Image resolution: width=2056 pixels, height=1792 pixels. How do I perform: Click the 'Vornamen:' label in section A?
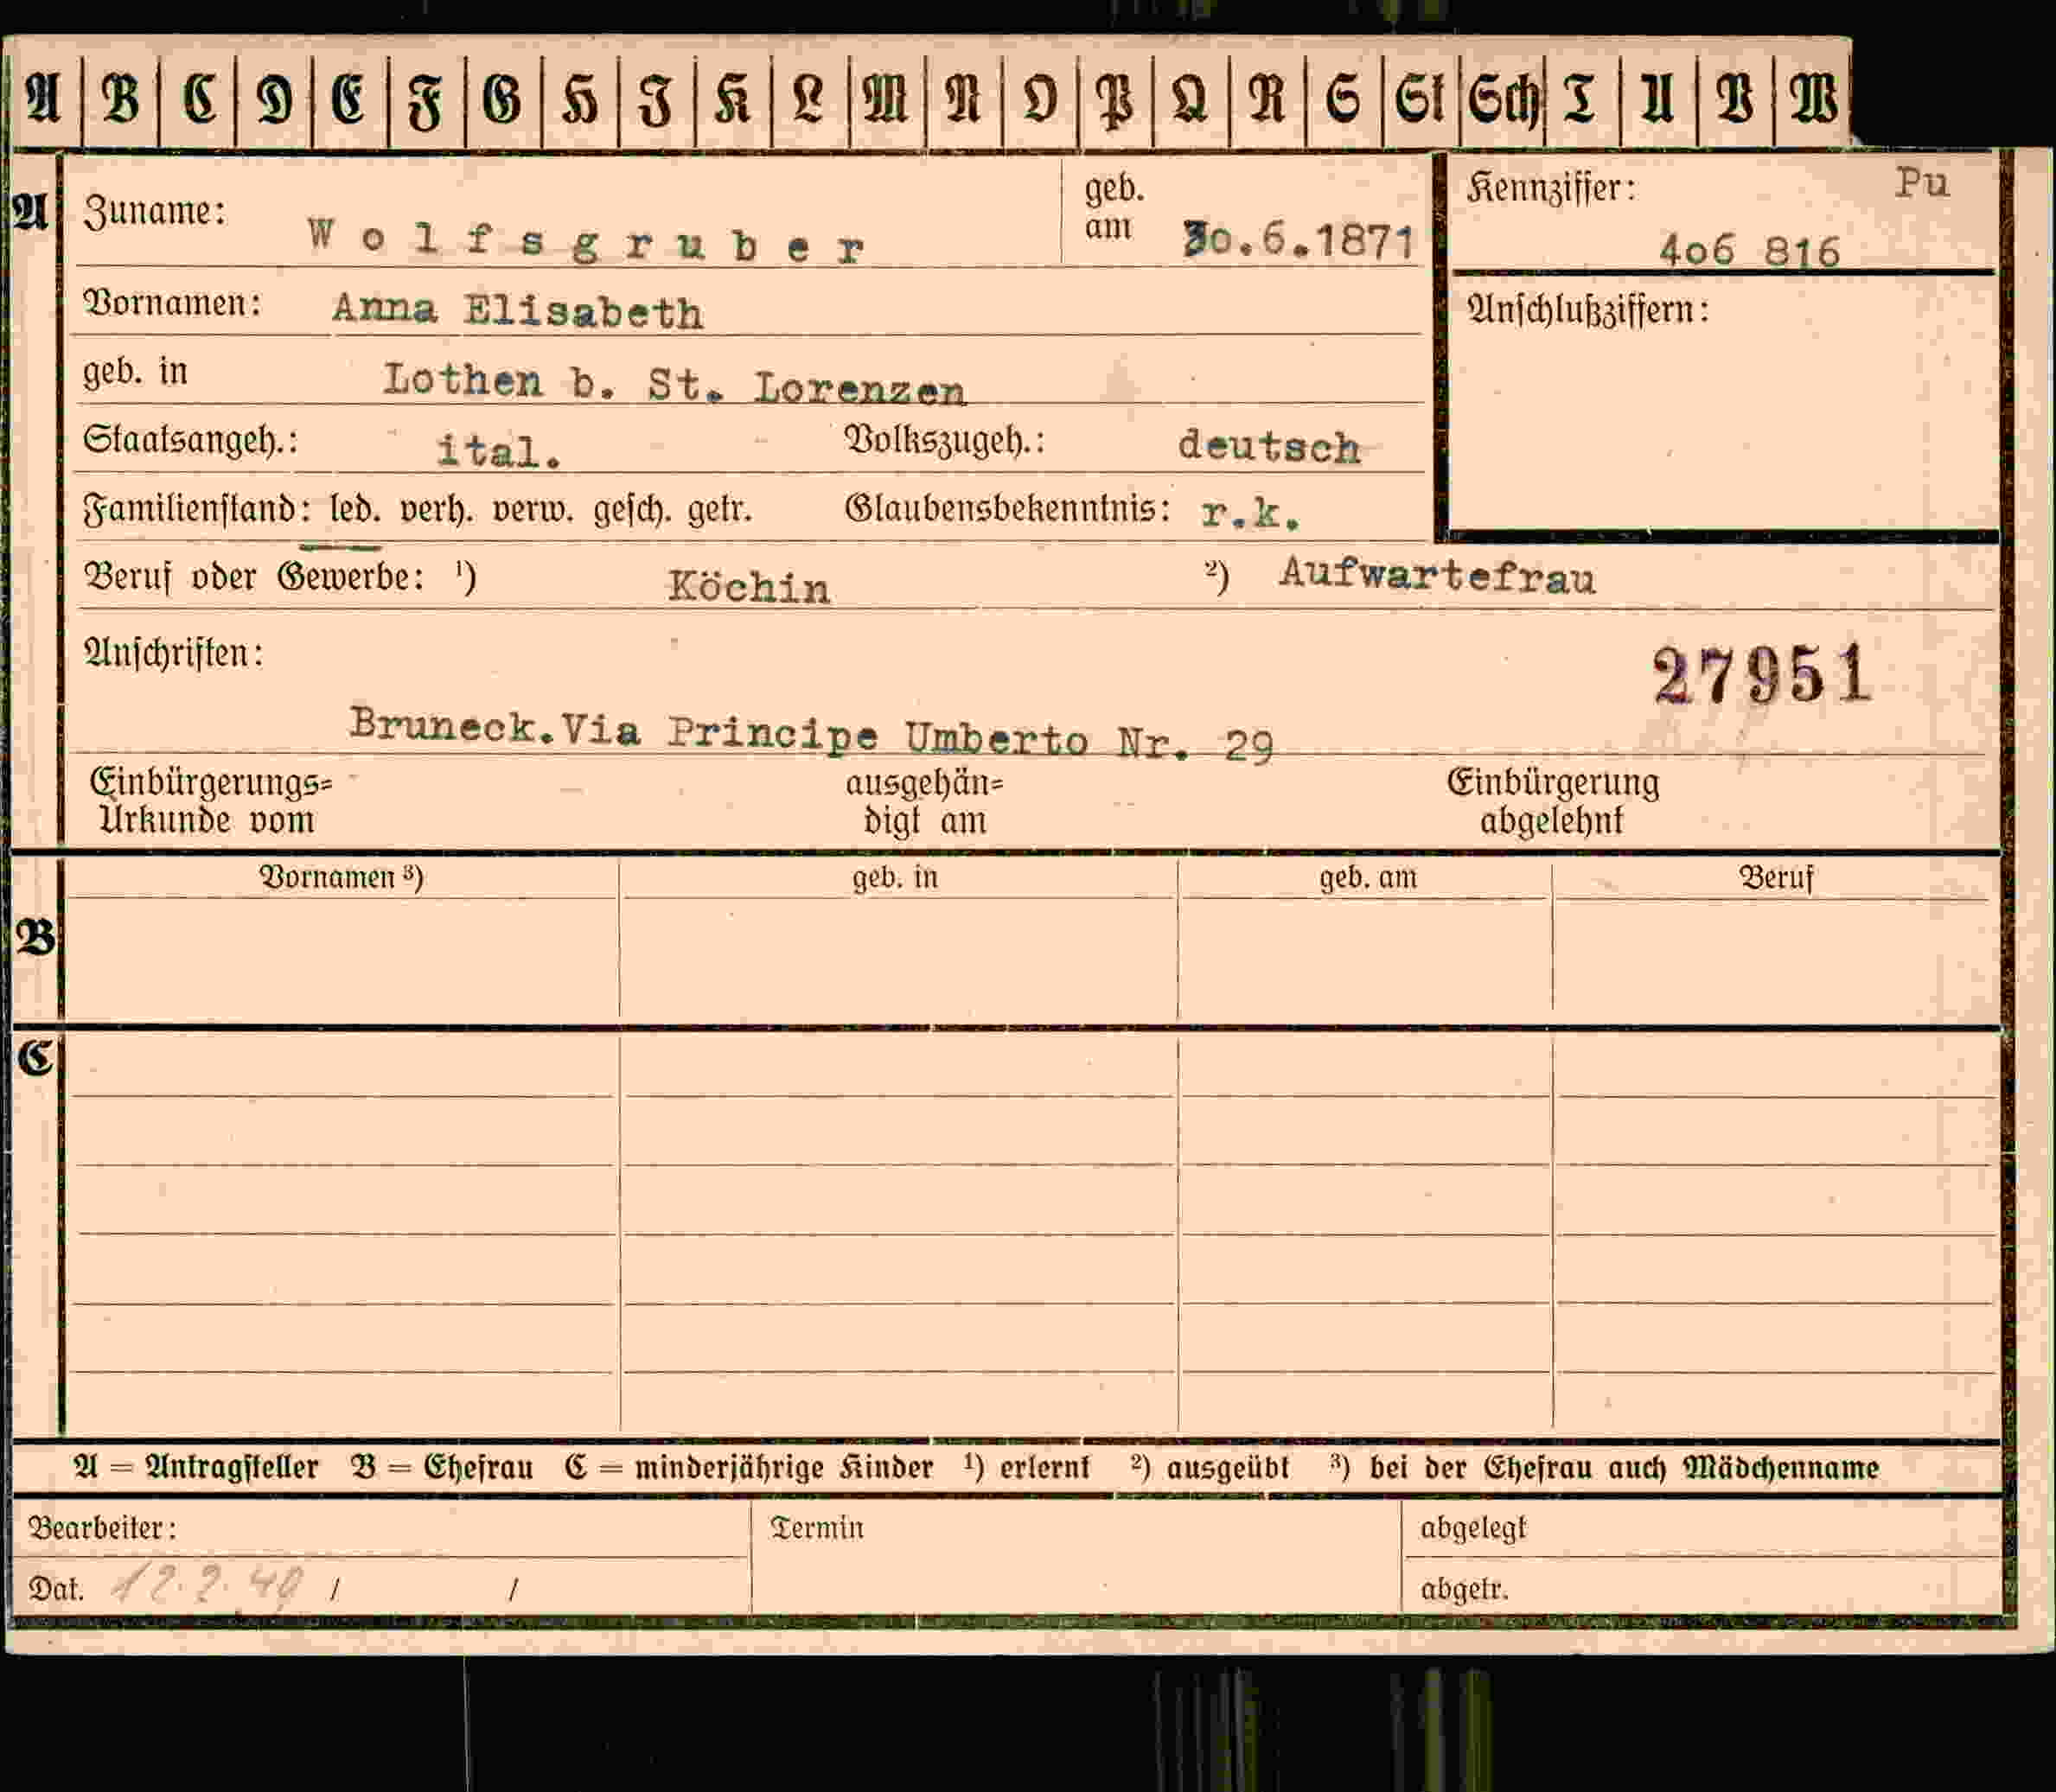(x=172, y=303)
